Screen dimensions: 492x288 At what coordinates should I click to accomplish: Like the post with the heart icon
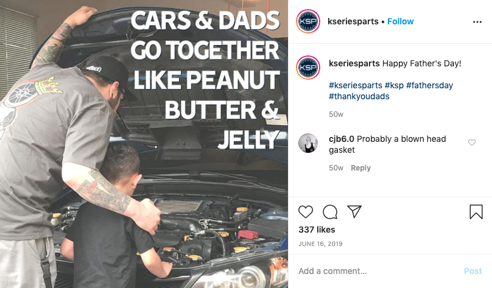pos(305,212)
